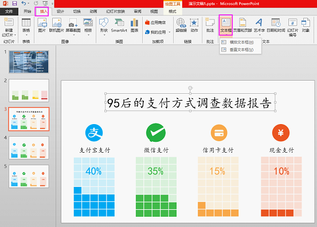Switch to the Home (开始) tab
The height and width of the screenshot is (227, 317).
(28, 11)
